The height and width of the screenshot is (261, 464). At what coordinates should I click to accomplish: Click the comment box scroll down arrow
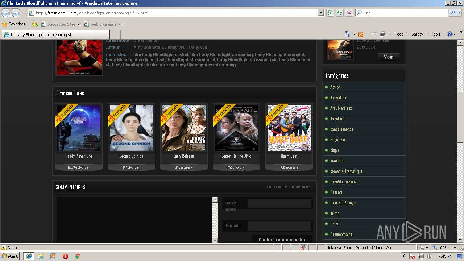(215, 241)
